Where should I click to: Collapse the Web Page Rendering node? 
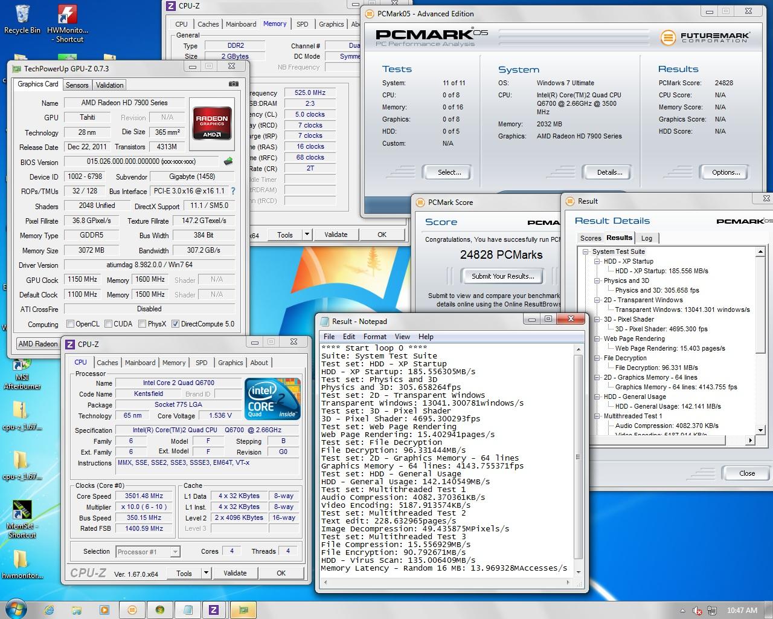click(597, 339)
